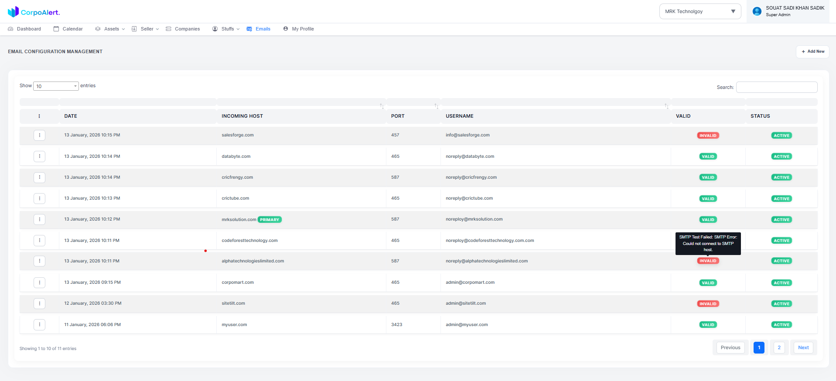Image resolution: width=836 pixels, height=381 pixels.
Task: Click the INVALID badge for sitetilt.com
Action: 708,304
